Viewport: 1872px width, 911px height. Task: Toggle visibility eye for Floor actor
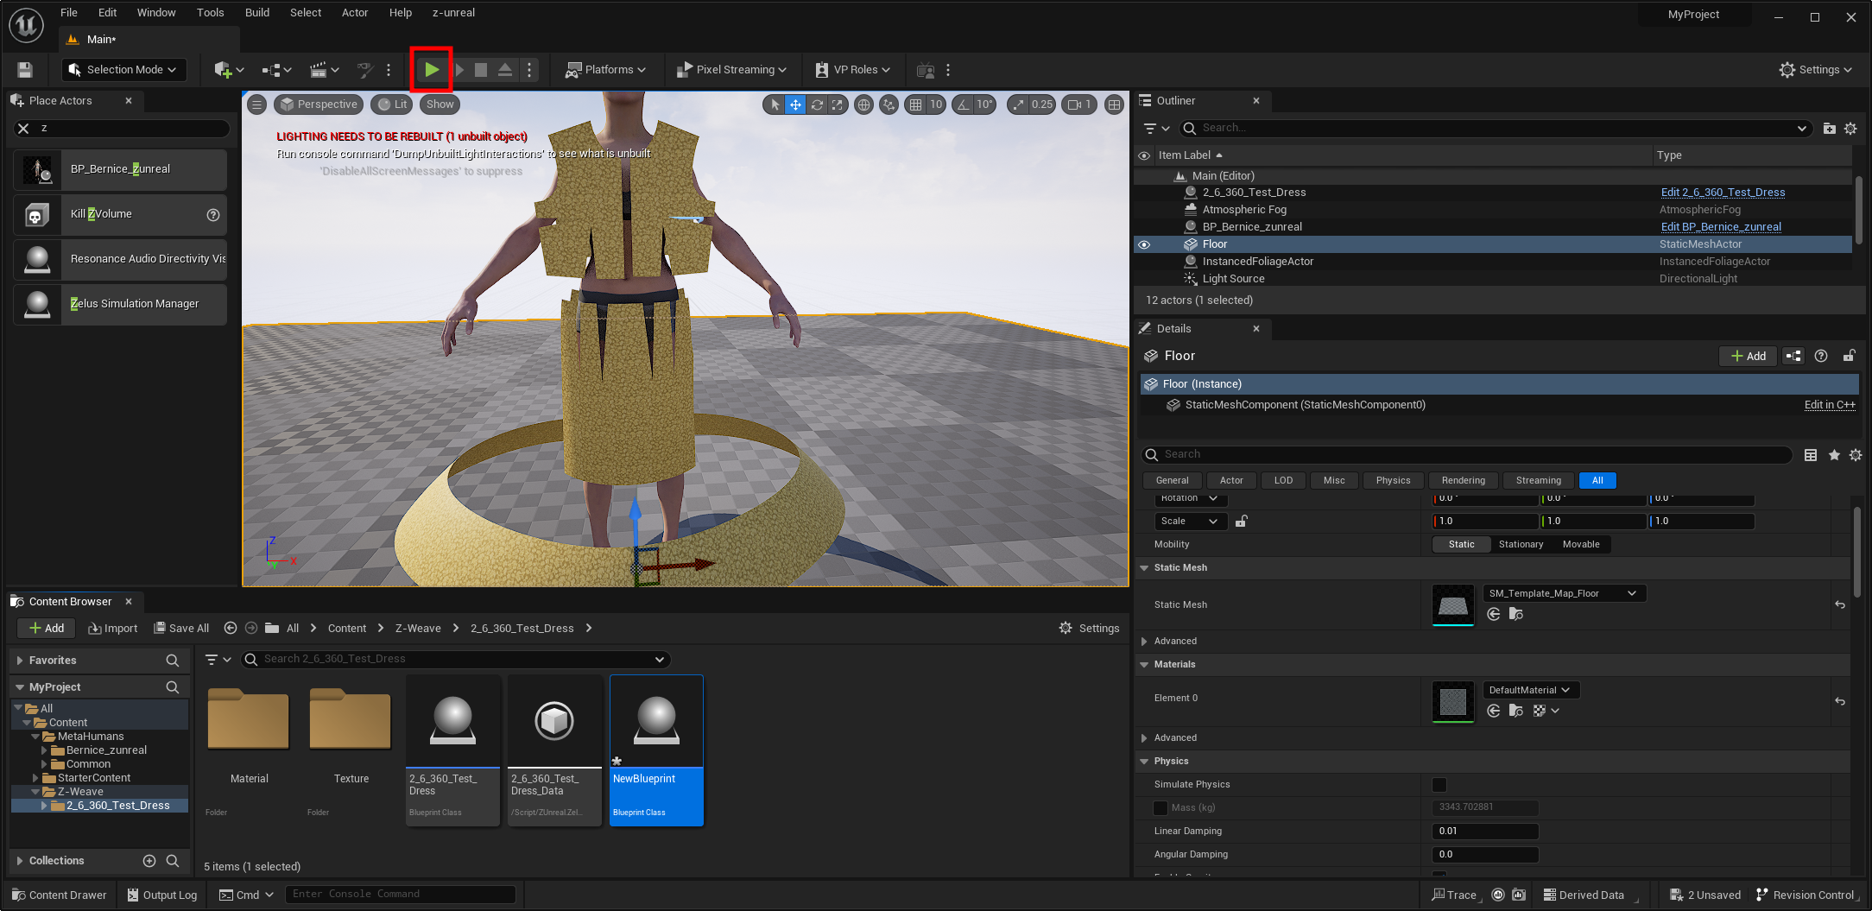pos(1144,244)
